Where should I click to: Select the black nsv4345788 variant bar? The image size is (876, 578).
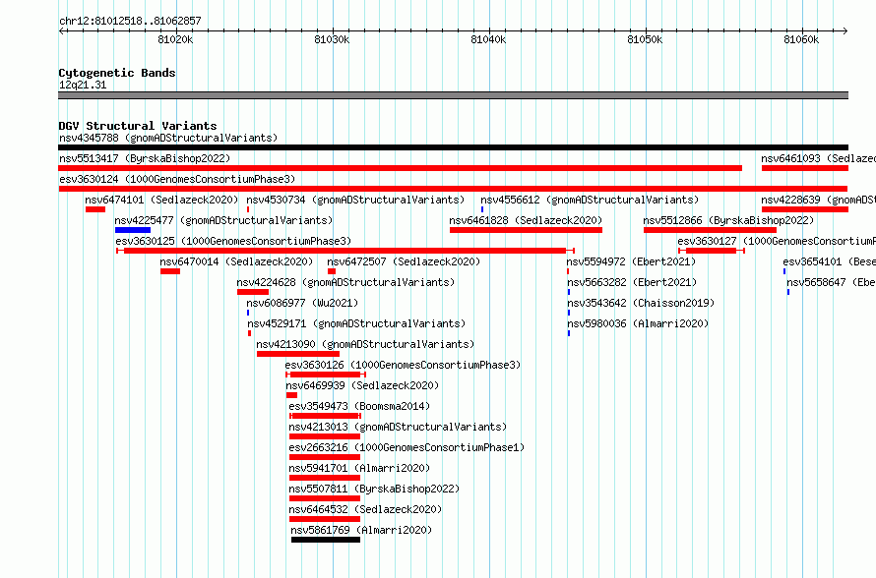[453, 147]
